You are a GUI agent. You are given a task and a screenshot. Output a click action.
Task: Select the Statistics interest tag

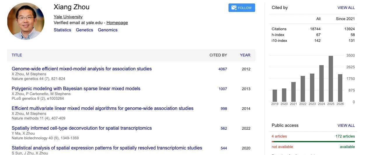[x=62, y=30]
